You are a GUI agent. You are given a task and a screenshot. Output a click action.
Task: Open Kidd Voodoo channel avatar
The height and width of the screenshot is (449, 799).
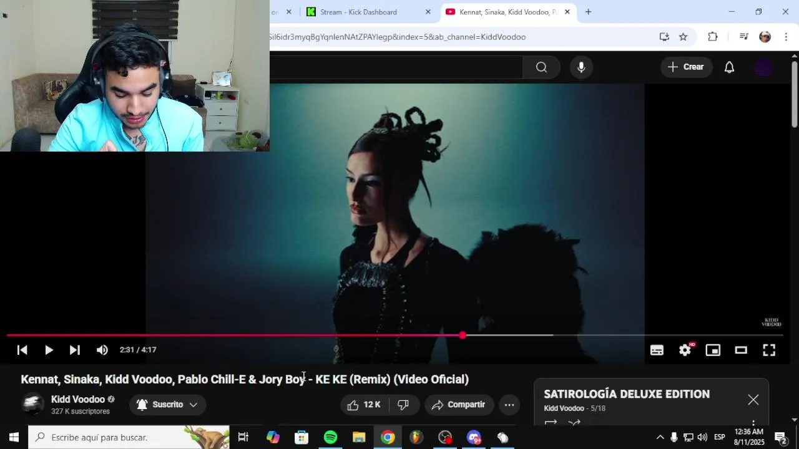pos(32,405)
